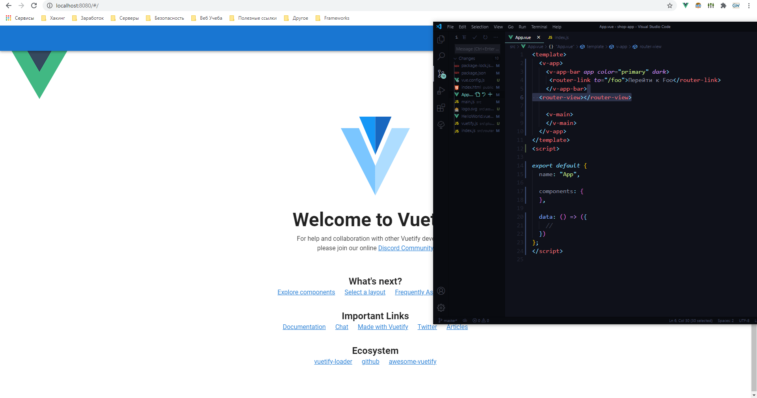Open the Frameworks bookmarks folder
This screenshot has height=398, width=757.
pos(332,18)
